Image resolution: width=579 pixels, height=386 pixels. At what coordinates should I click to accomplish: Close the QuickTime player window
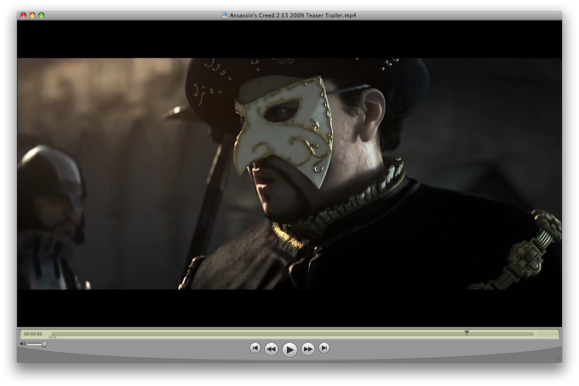tap(23, 15)
